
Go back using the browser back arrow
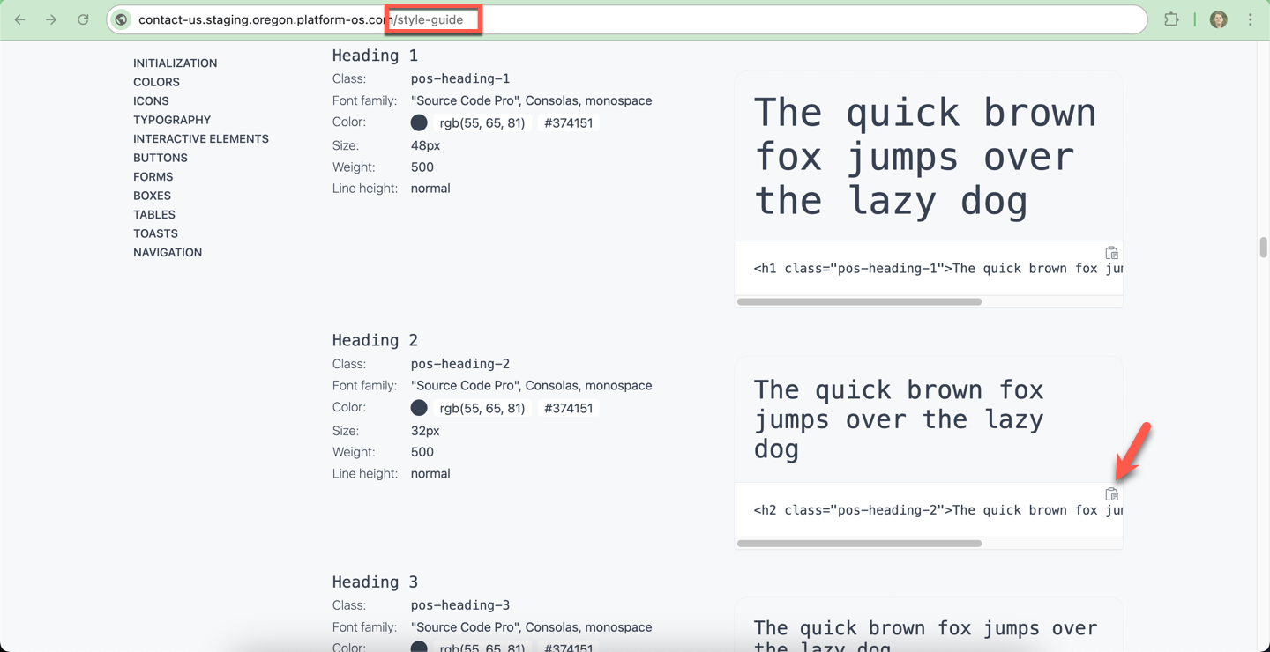pos(19,19)
